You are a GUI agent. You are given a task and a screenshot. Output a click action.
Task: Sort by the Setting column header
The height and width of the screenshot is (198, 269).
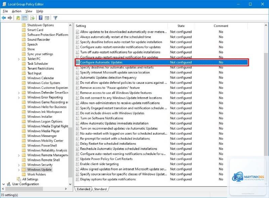[121, 26]
